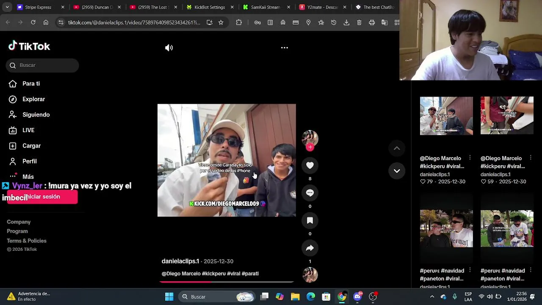This screenshot has height=305, width=542.
Task: Open extensions puzzle icon
Action: click(239, 22)
